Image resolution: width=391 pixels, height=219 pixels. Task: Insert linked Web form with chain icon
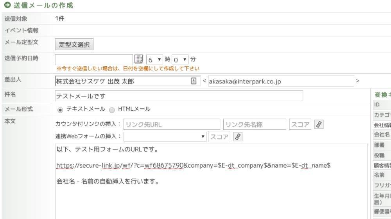[x=238, y=136]
